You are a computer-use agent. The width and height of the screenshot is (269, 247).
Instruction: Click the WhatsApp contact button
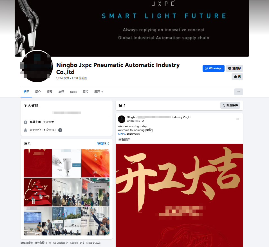click(x=213, y=68)
